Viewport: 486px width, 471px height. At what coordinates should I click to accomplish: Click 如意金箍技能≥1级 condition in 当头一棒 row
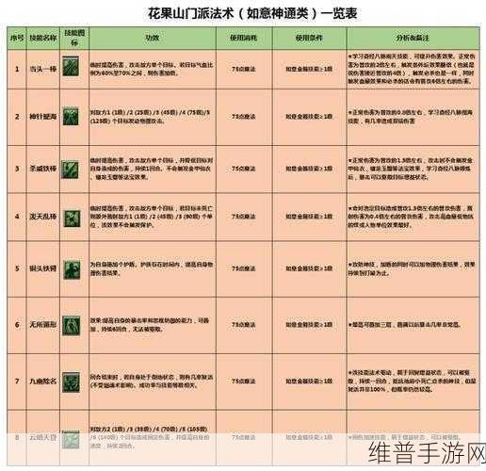309,69
